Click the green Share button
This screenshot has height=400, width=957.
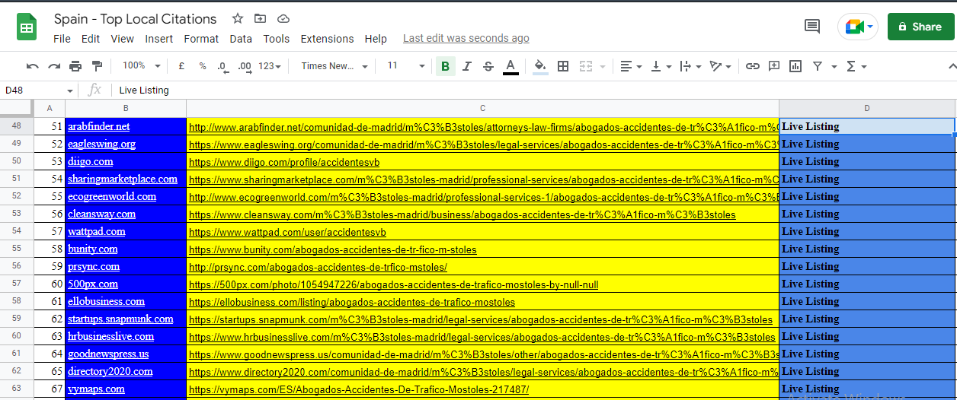[920, 27]
